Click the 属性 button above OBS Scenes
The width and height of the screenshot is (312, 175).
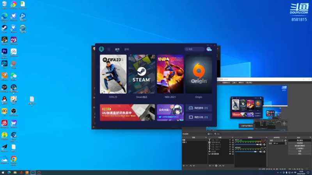[x=210, y=134]
